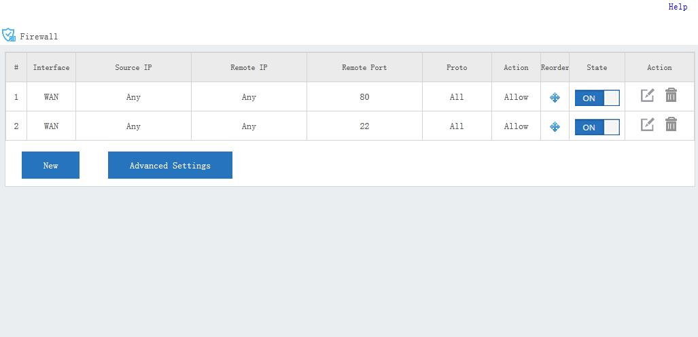
Task: Click reorder arrows icon for rule 2
Action: [555, 127]
